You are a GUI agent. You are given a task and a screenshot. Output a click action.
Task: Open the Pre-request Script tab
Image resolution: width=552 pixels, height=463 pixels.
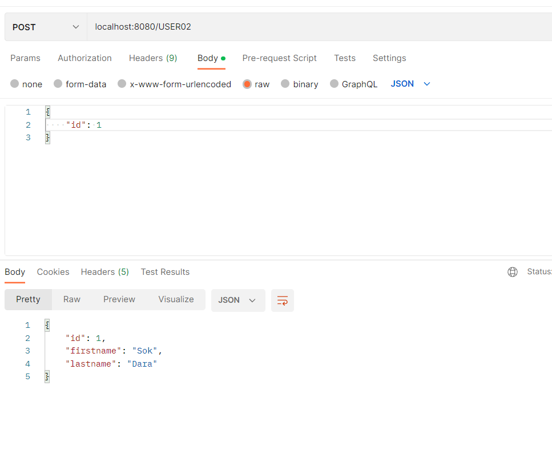click(279, 58)
